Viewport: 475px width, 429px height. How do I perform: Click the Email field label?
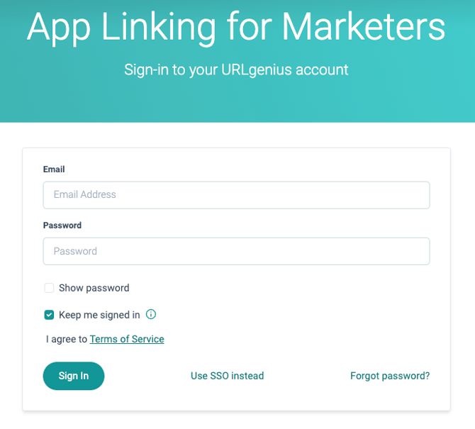pos(54,169)
